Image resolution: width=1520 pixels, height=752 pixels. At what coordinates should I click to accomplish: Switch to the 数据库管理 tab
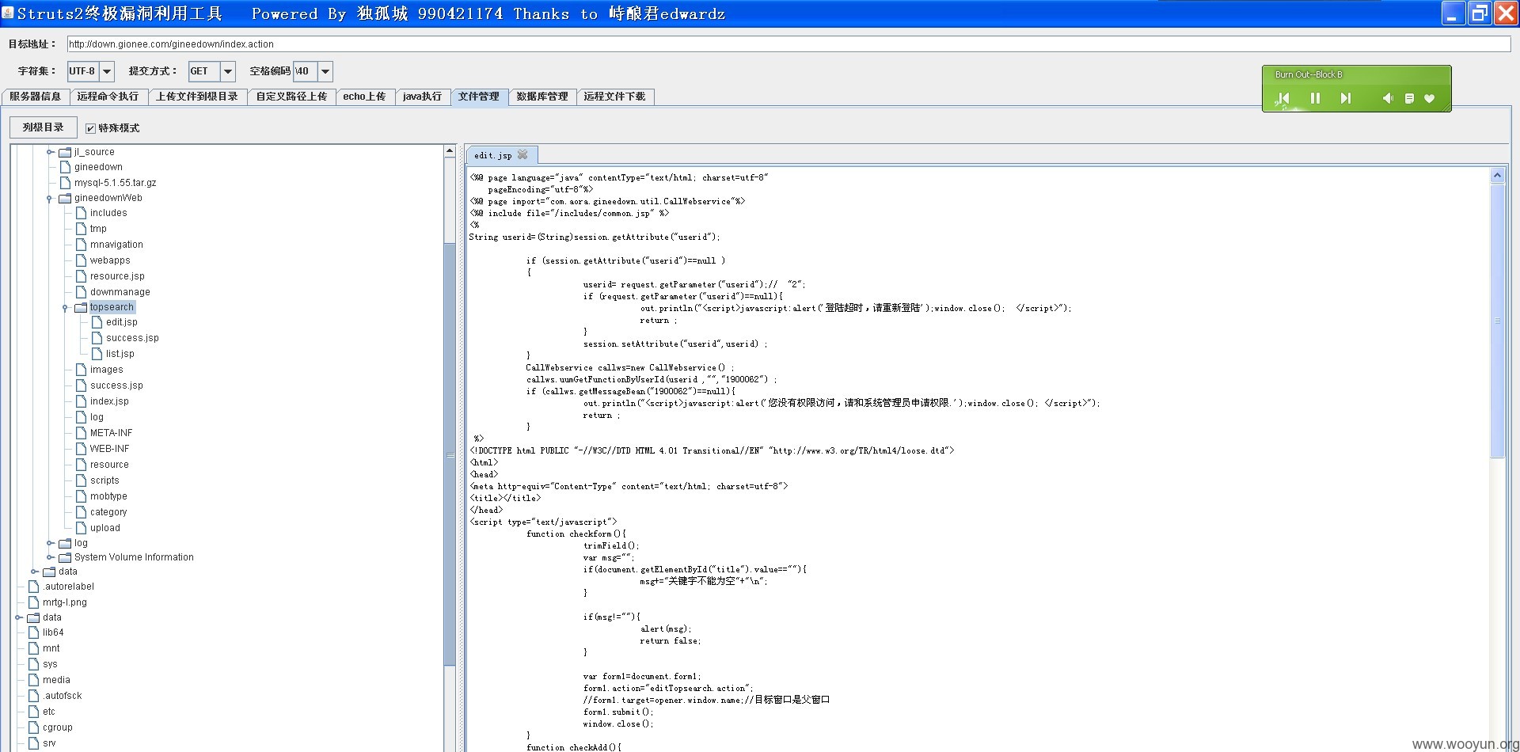[x=542, y=97]
